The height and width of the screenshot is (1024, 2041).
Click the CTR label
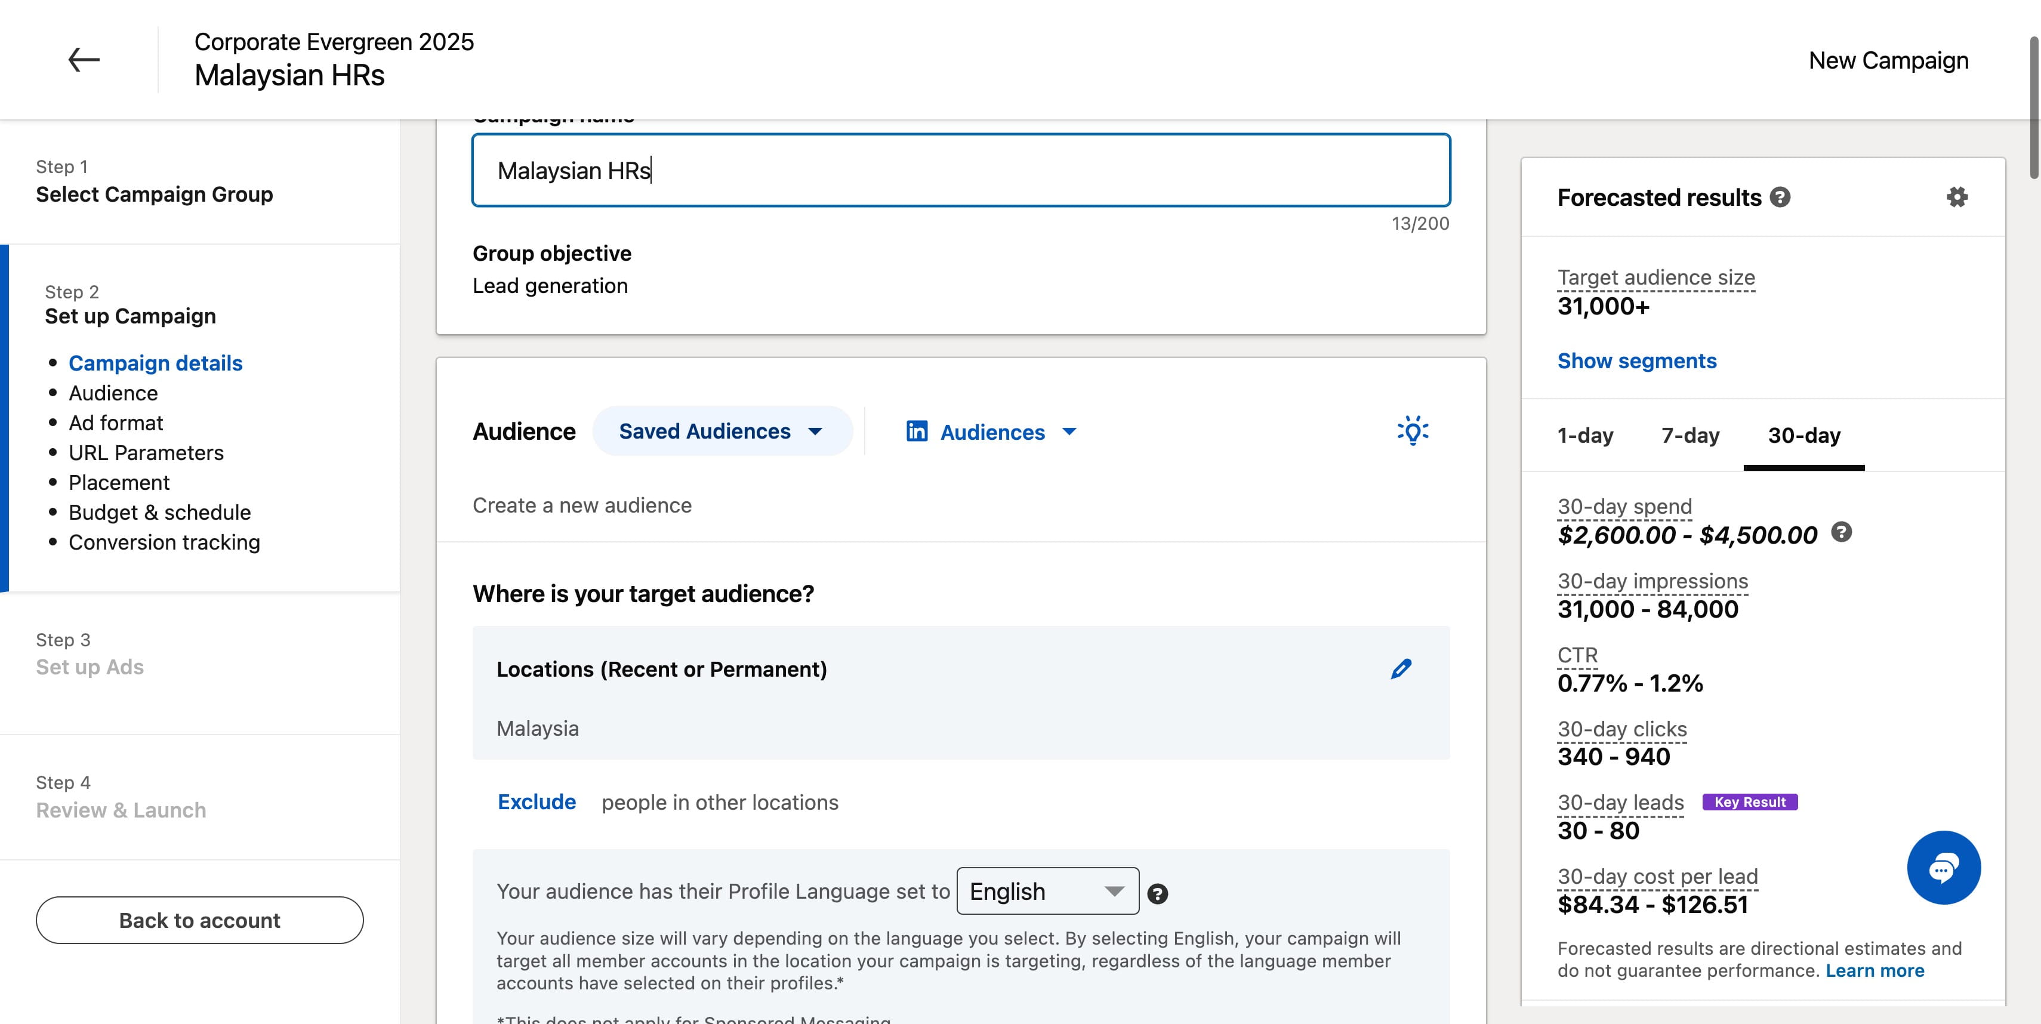tap(1577, 655)
